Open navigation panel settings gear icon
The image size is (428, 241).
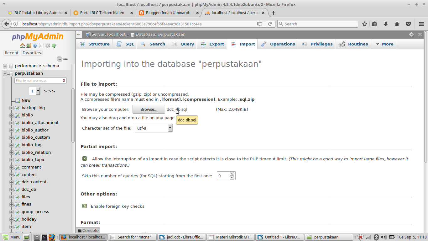click(x=48, y=46)
